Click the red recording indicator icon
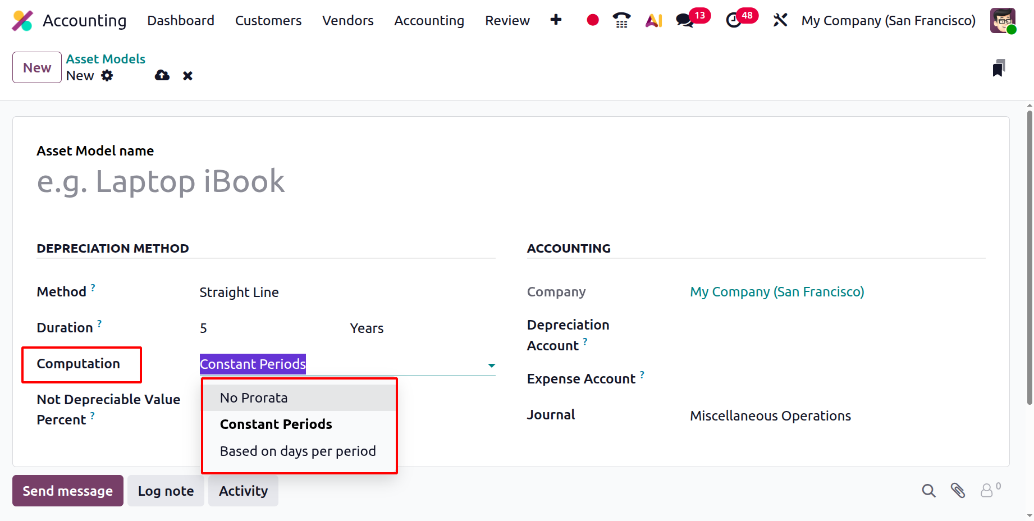The height and width of the screenshot is (521, 1034). coord(592,20)
